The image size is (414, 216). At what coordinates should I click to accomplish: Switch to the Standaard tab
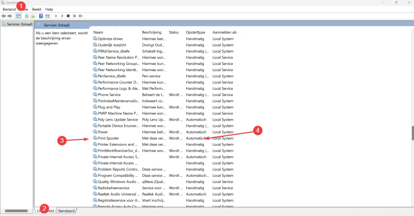click(66, 211)
